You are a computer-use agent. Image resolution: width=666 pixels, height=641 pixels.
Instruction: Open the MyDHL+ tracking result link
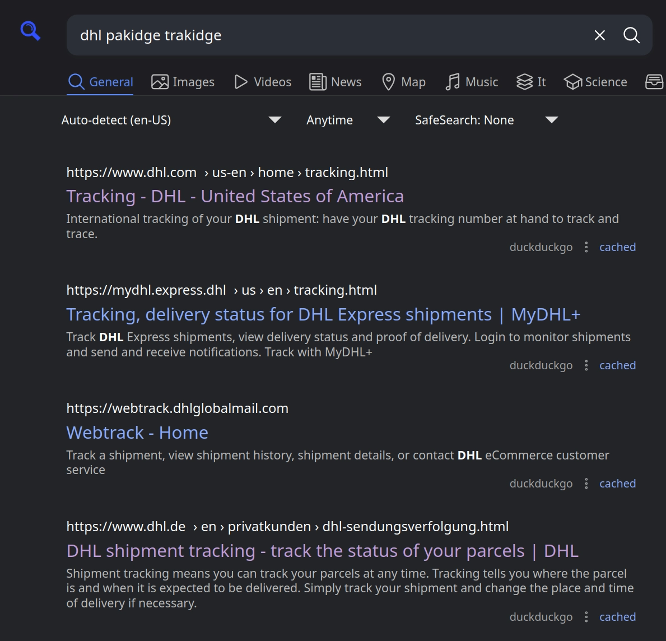click(x=323, y=314)
